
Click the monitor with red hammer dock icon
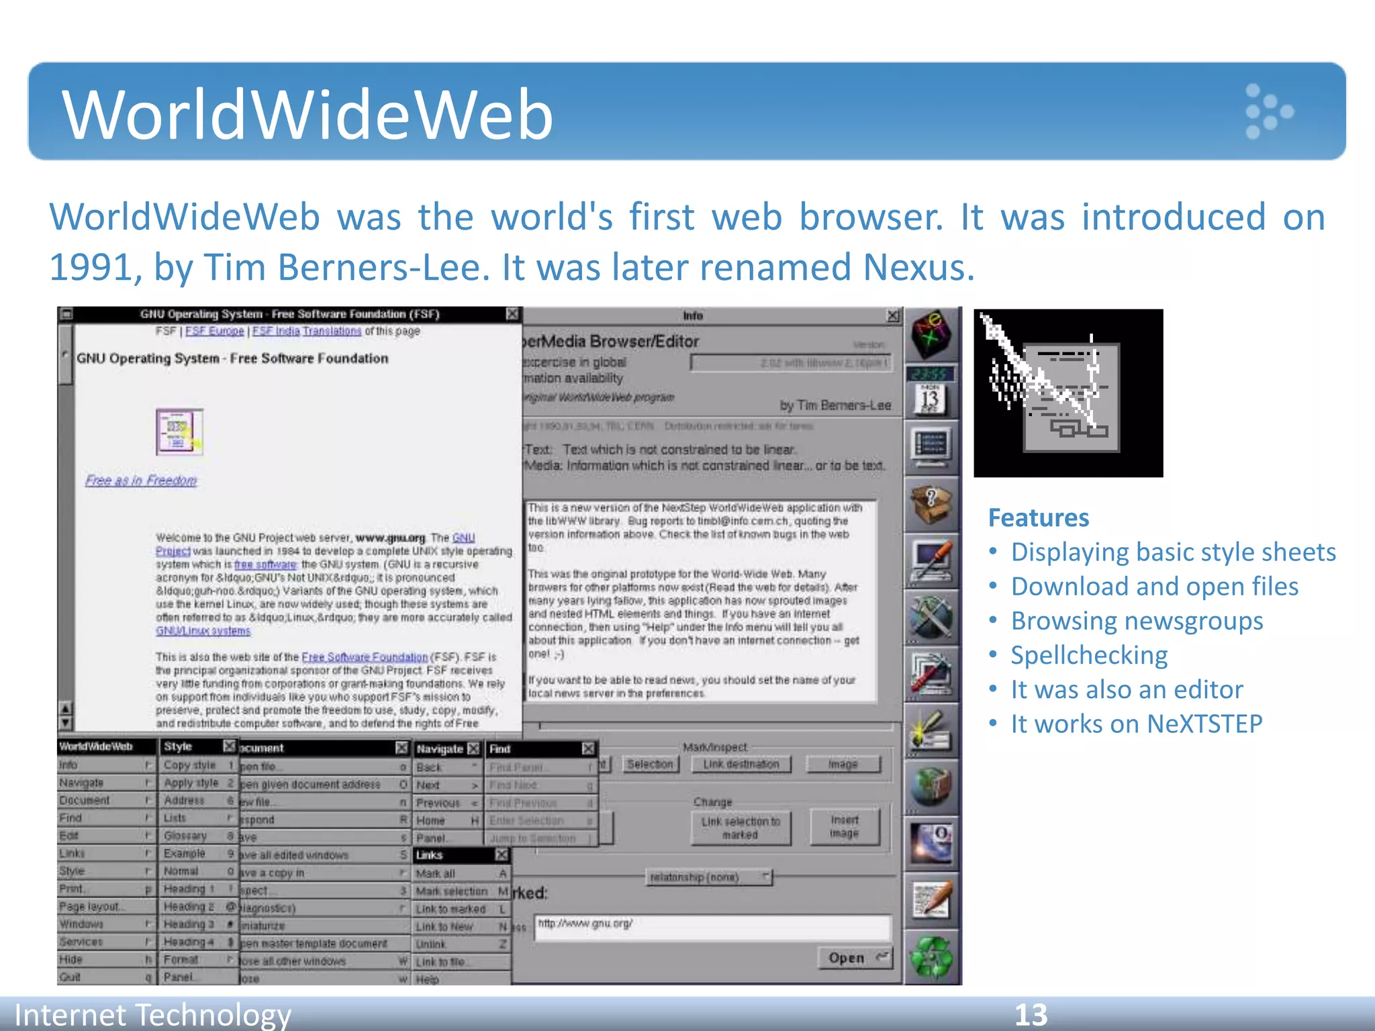pos(931,674)
